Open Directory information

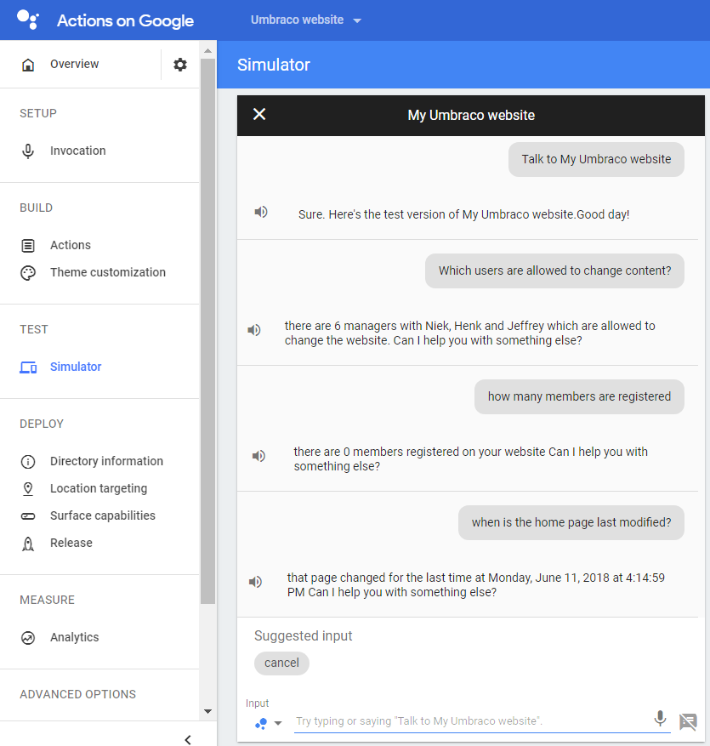click(x=106, y=461)
